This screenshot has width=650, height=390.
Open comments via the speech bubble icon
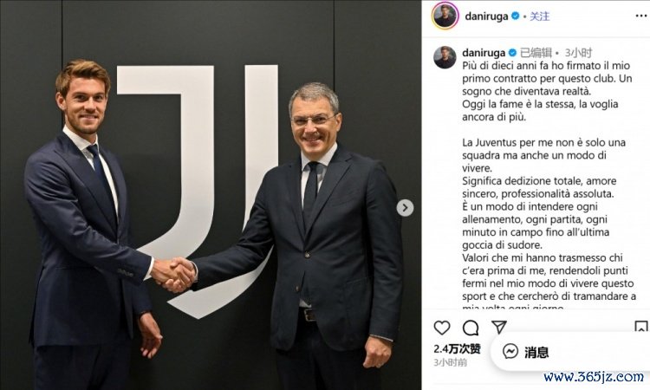pos(471,328)
